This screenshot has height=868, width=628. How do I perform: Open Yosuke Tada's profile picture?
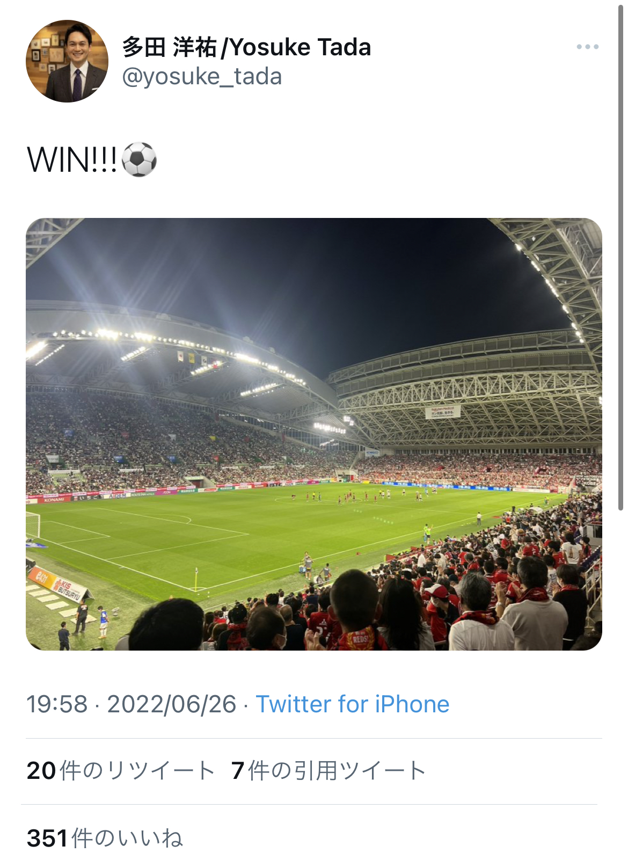tap(67, 61)
